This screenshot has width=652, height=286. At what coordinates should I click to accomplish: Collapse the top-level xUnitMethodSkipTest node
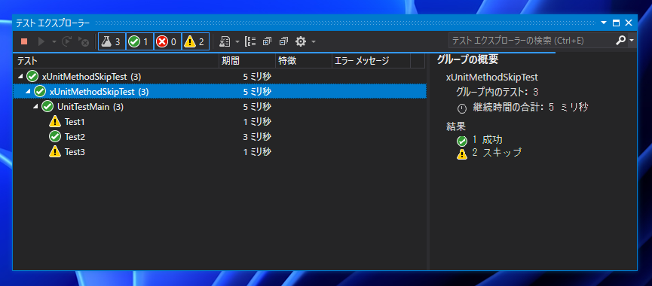(20, 77)
